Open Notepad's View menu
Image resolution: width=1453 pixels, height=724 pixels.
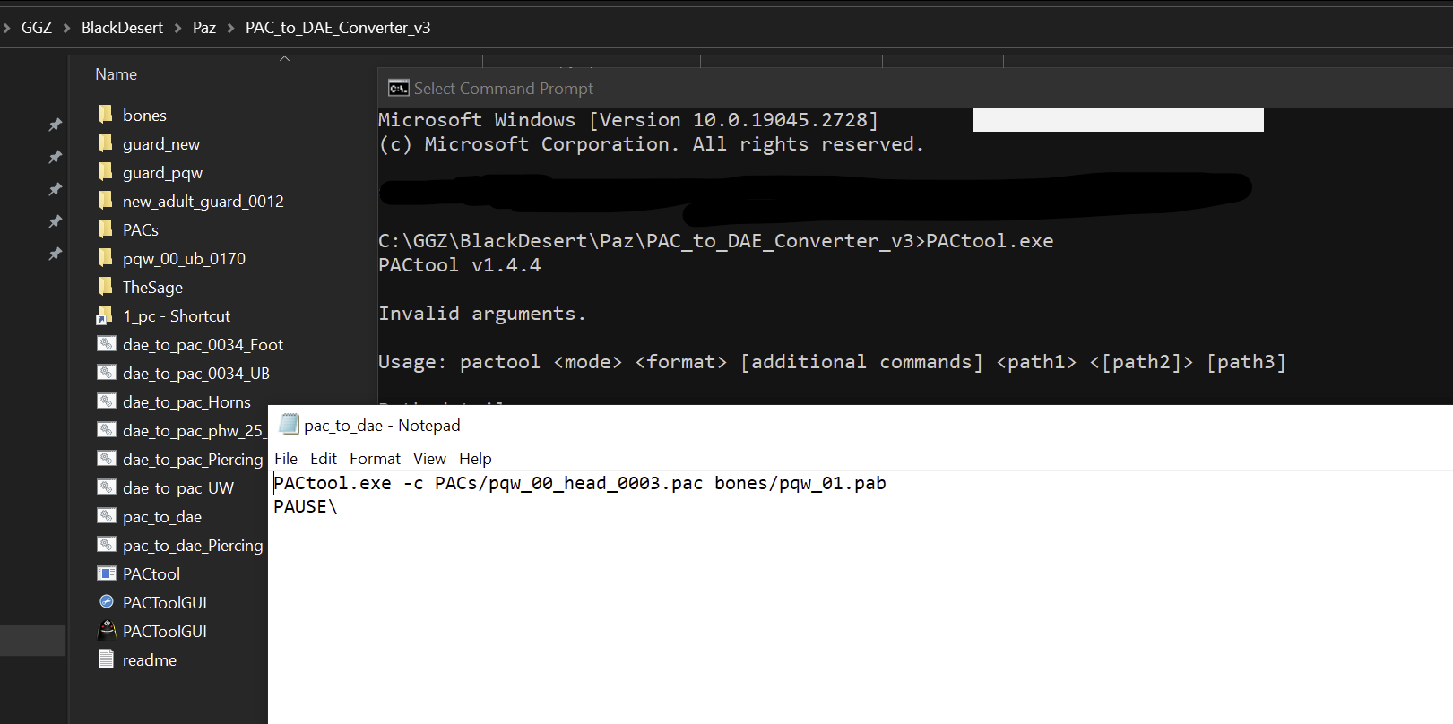tap(429, 459)
